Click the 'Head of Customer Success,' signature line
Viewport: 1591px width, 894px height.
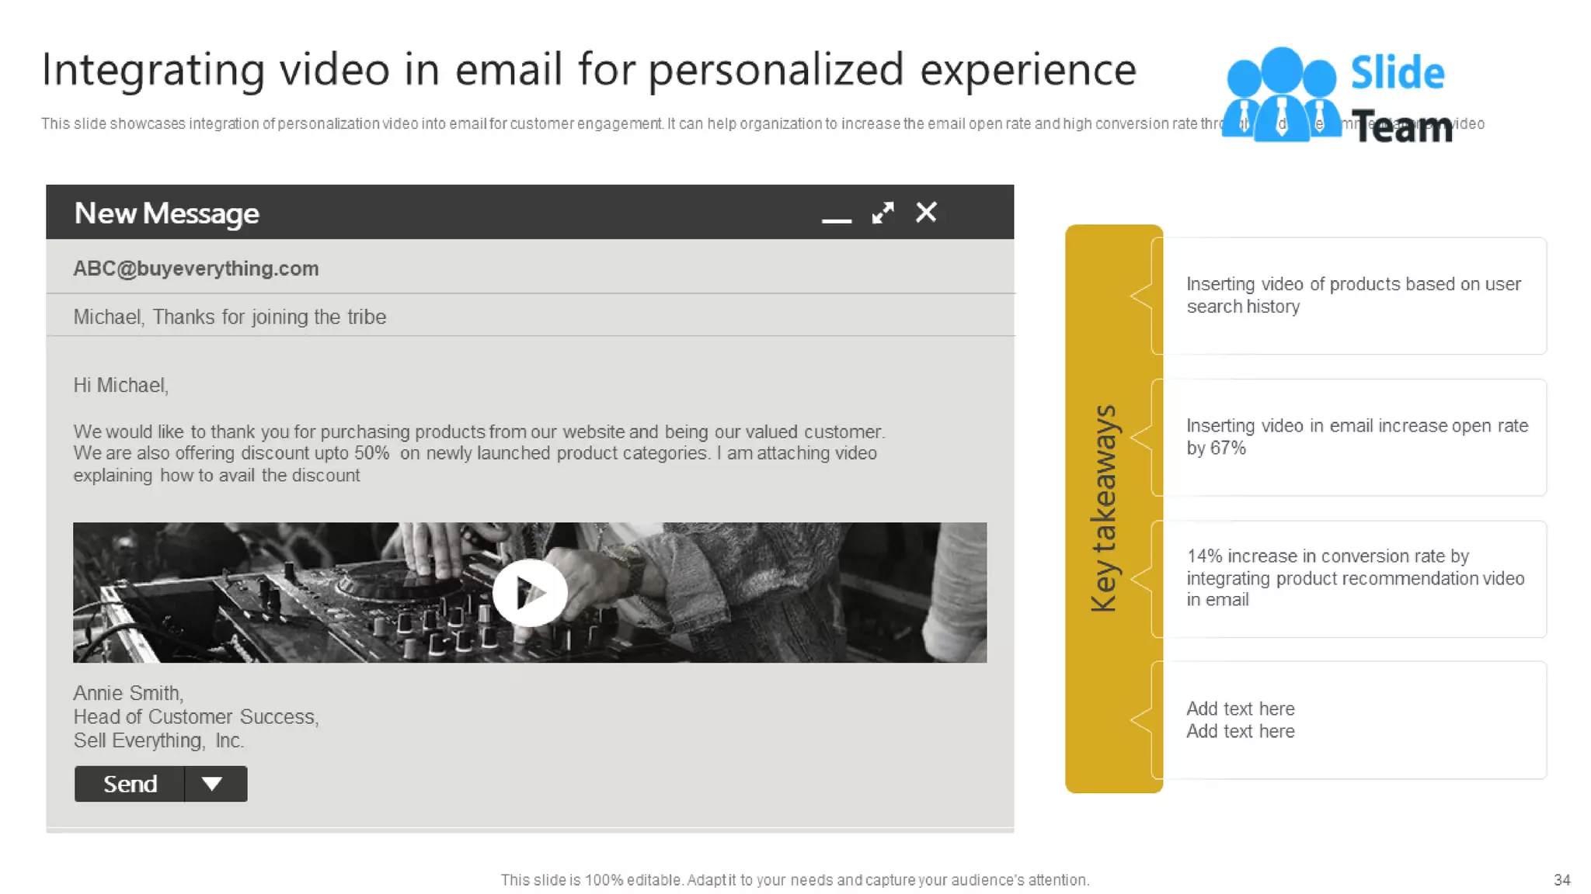click(x=196, y=716)
